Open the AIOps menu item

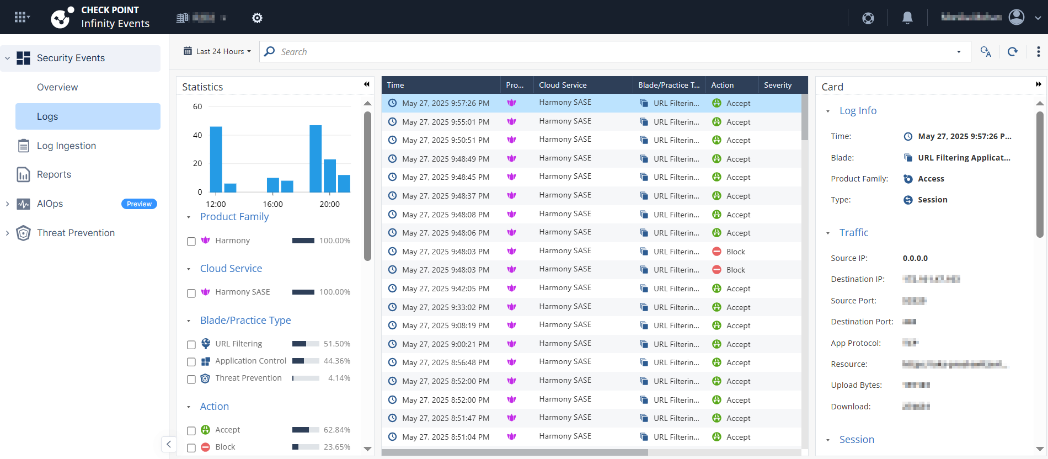tap(50, 204)
